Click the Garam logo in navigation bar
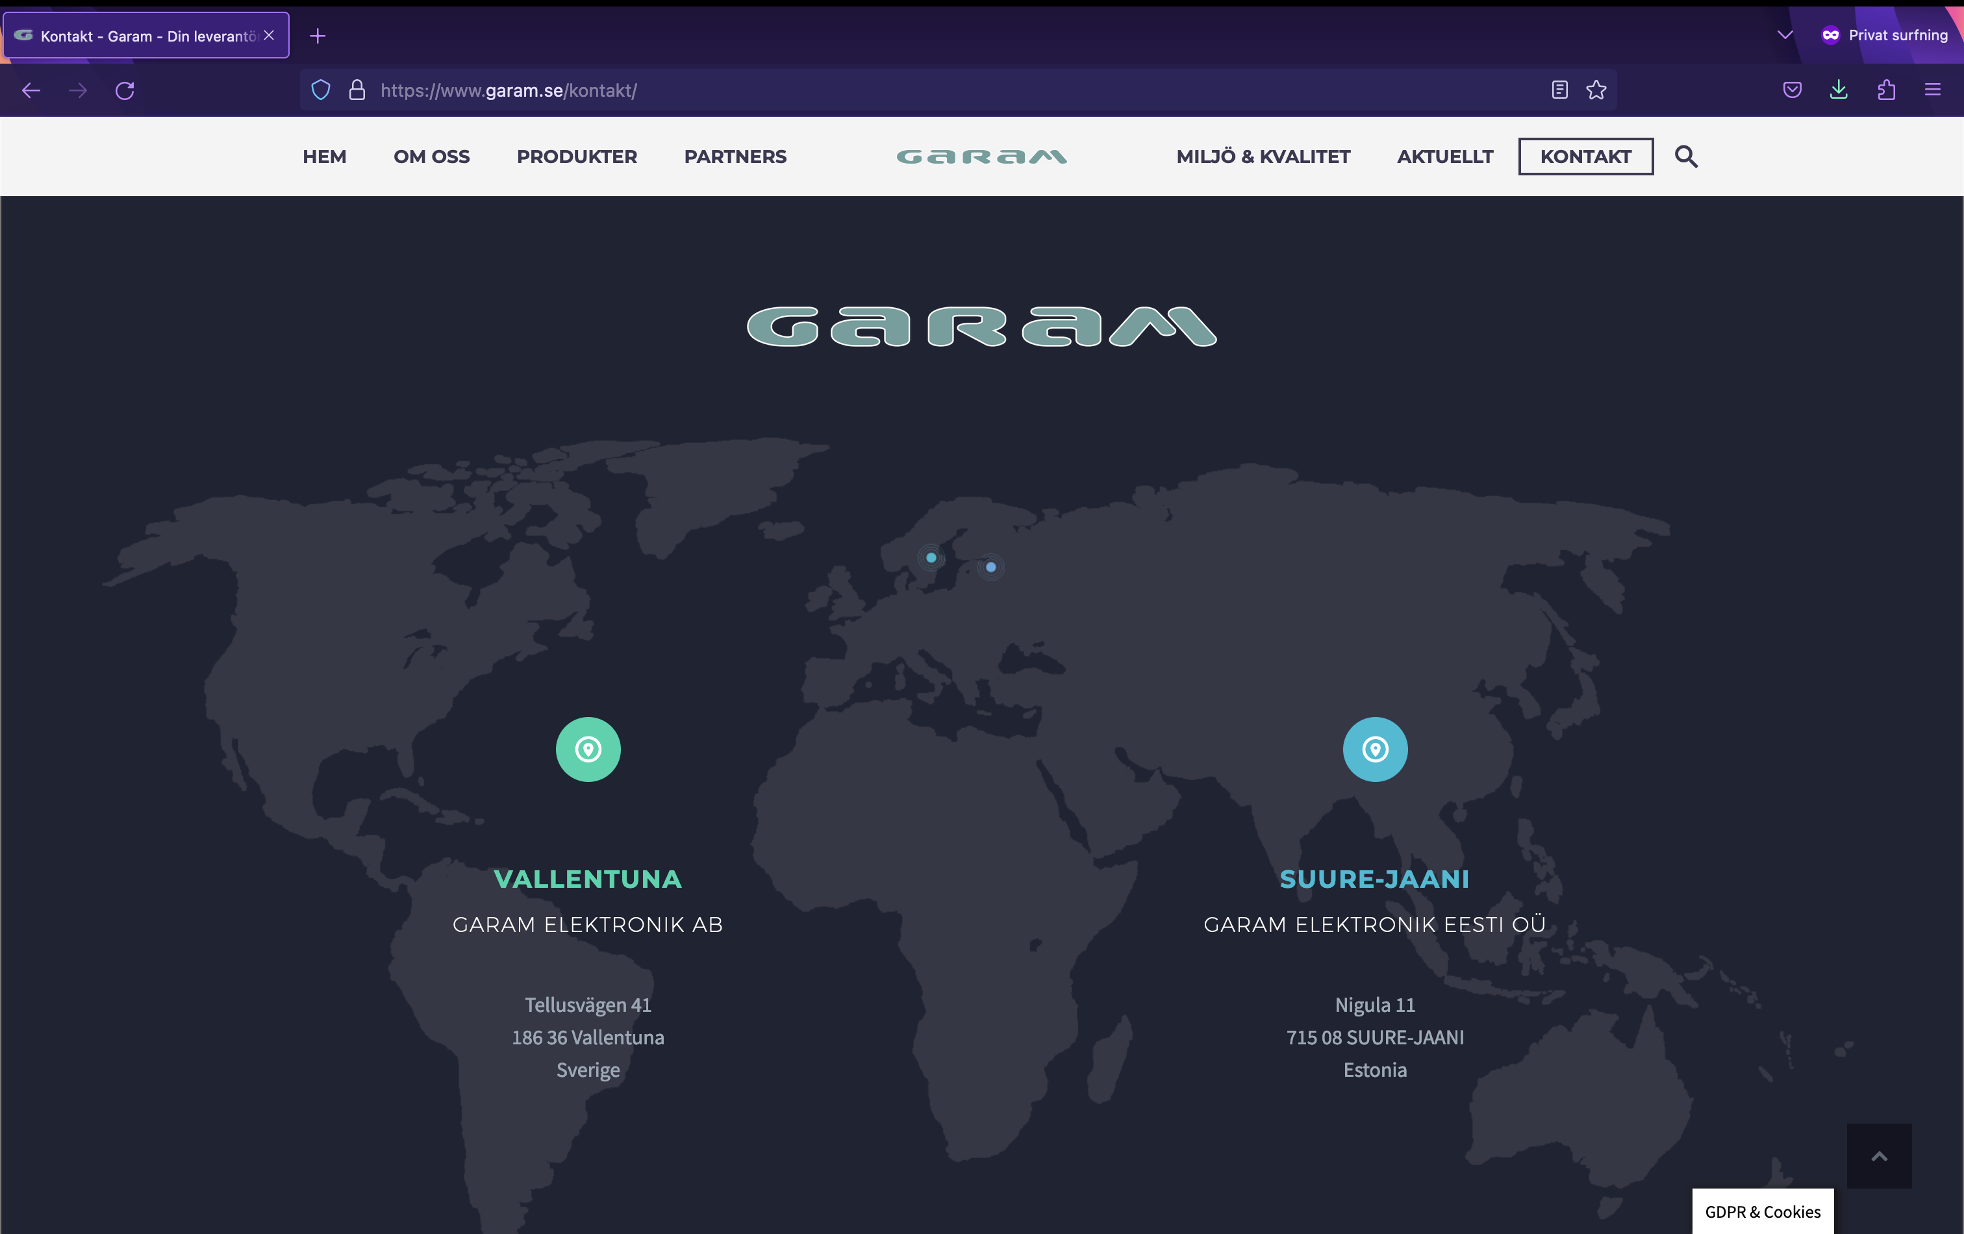 [981, 157]
